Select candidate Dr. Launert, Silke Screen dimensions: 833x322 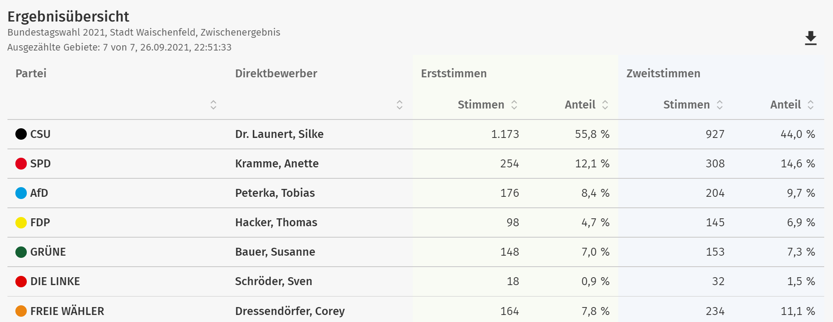279,134
